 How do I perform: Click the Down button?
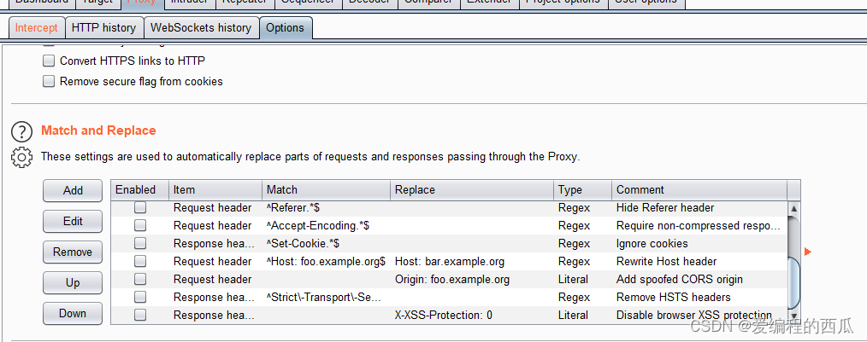[73, 313]
